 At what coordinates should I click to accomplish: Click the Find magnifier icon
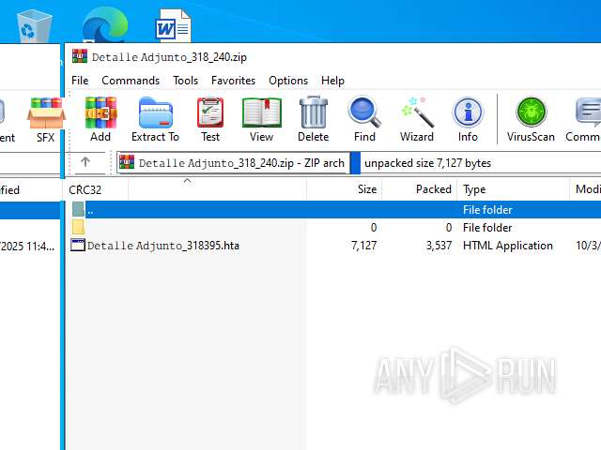point(364,112)
